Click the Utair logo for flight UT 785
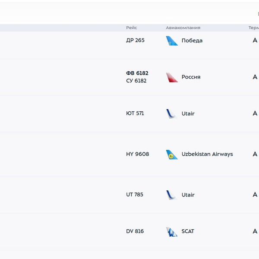The image size is (259, 259). (x=172, y=195)
